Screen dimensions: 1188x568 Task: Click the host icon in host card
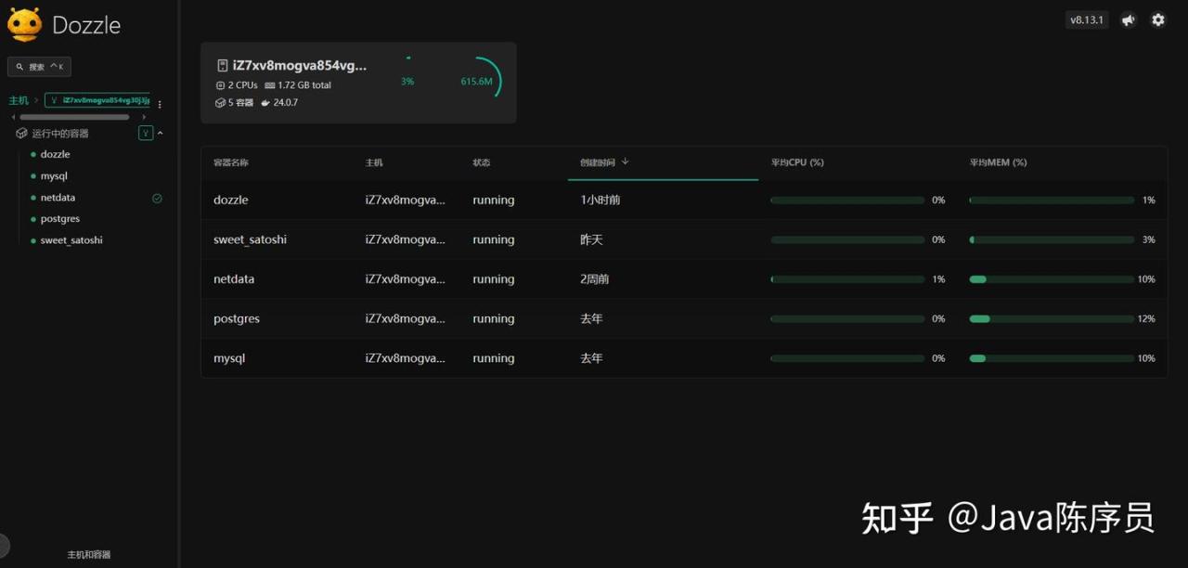pos(223,66)
